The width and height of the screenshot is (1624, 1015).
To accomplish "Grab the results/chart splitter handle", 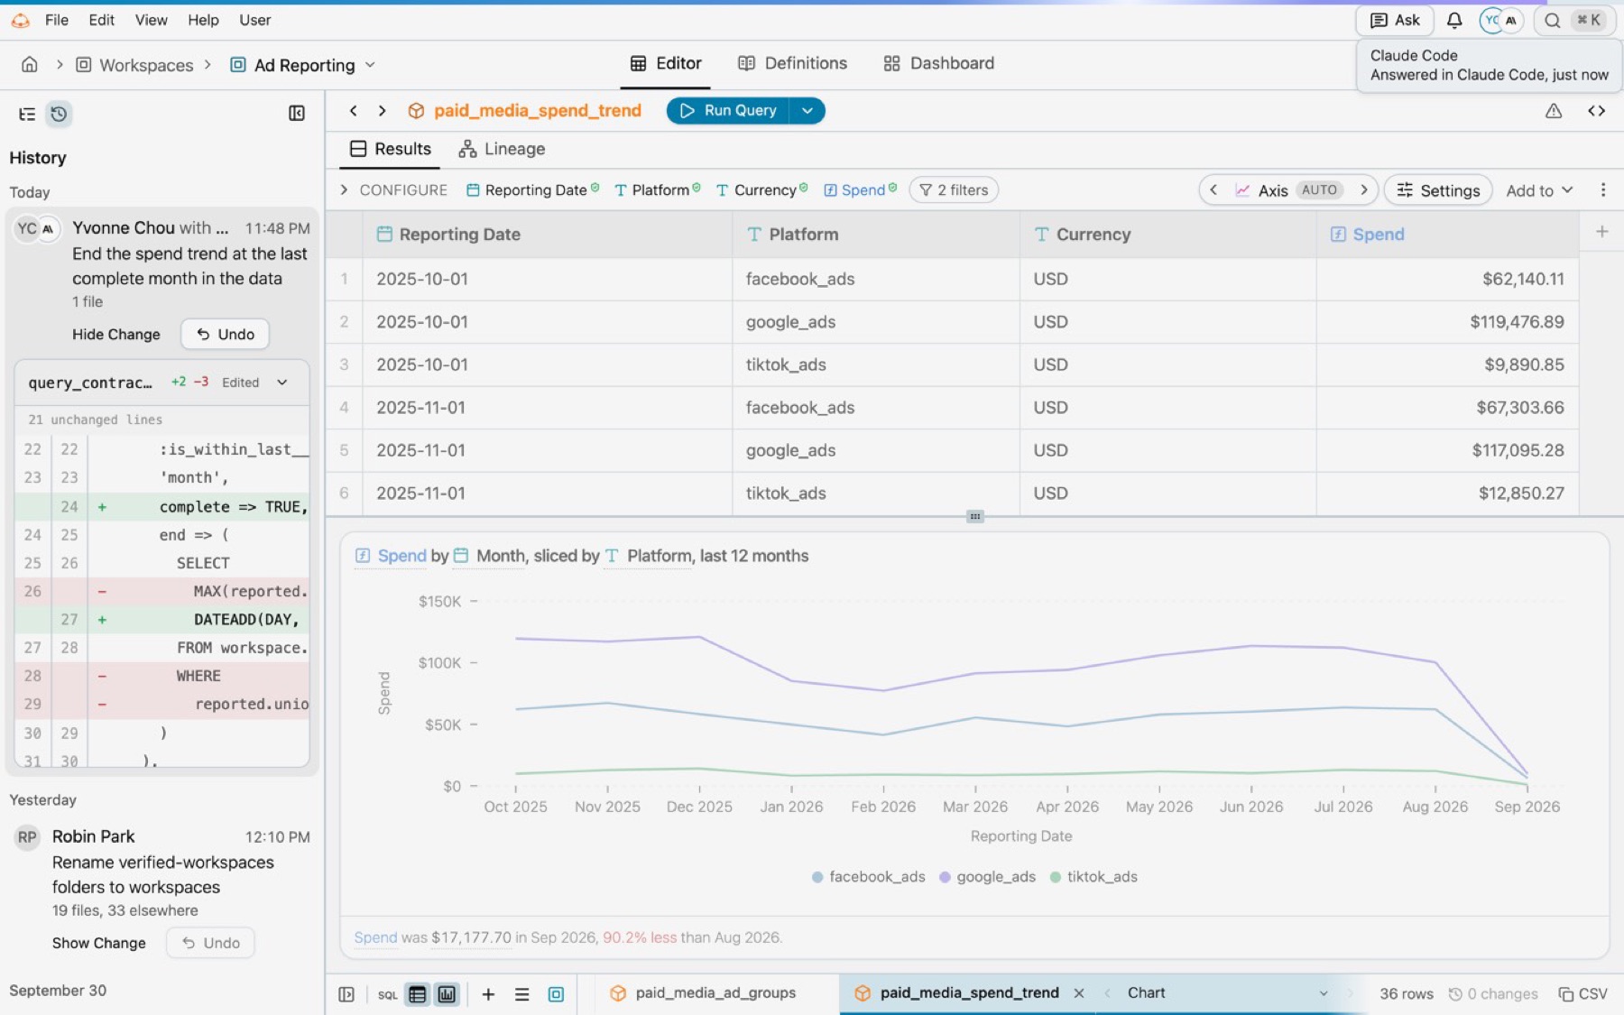I will (x=974, y=517).
